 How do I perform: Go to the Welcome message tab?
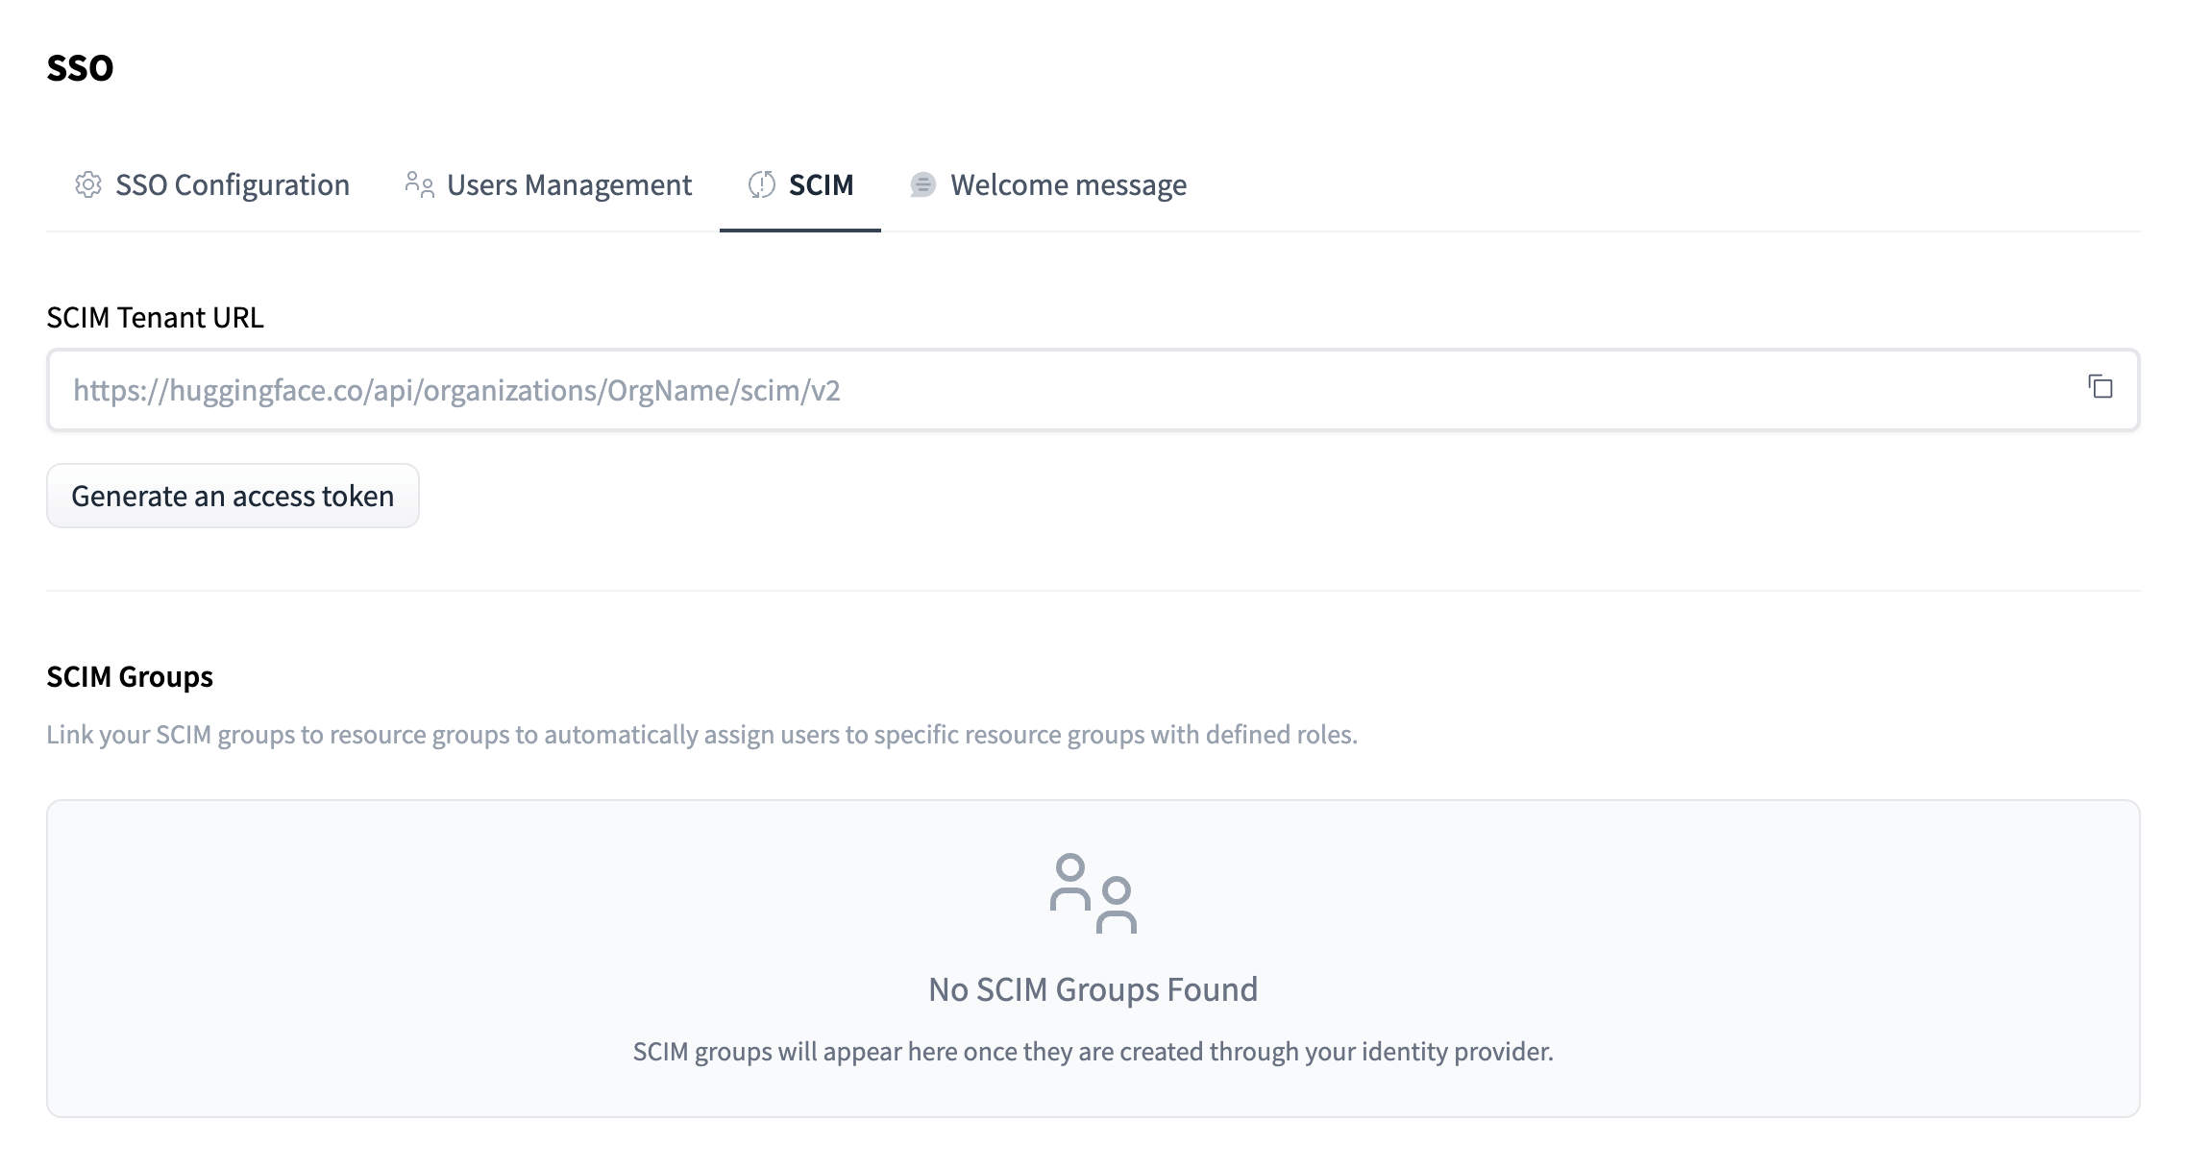click(x=1068, y=185)
